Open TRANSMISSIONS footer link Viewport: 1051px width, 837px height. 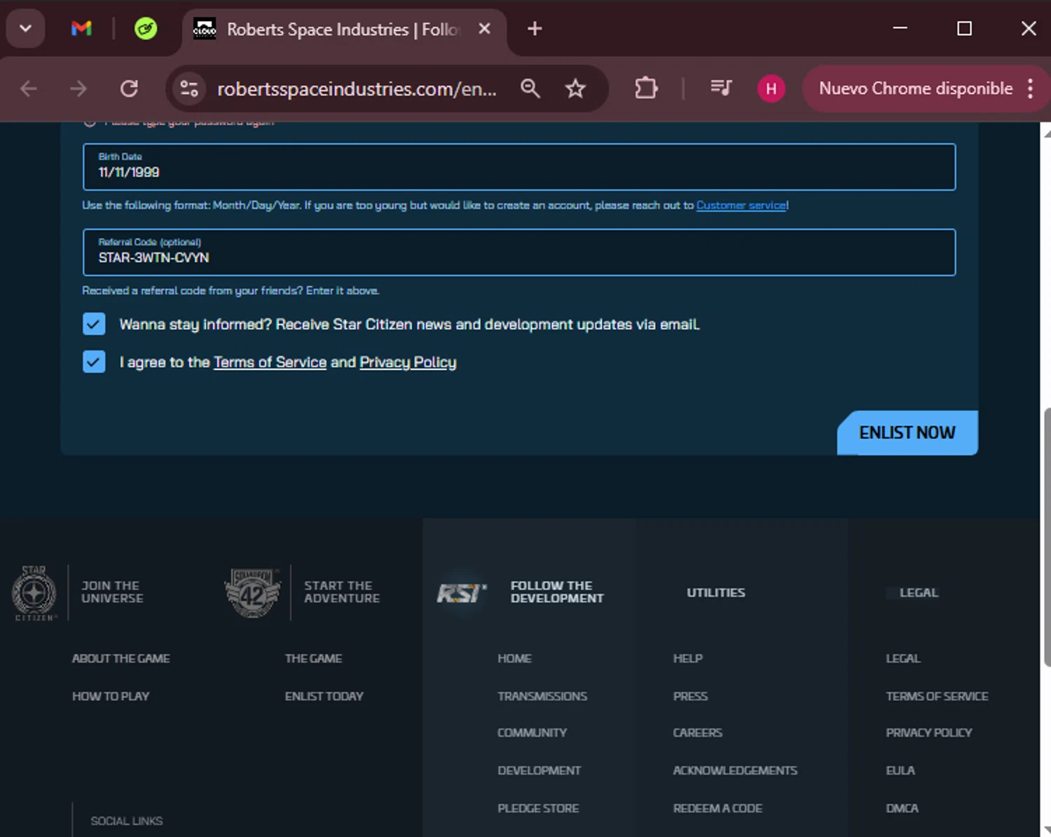(542, 696)
